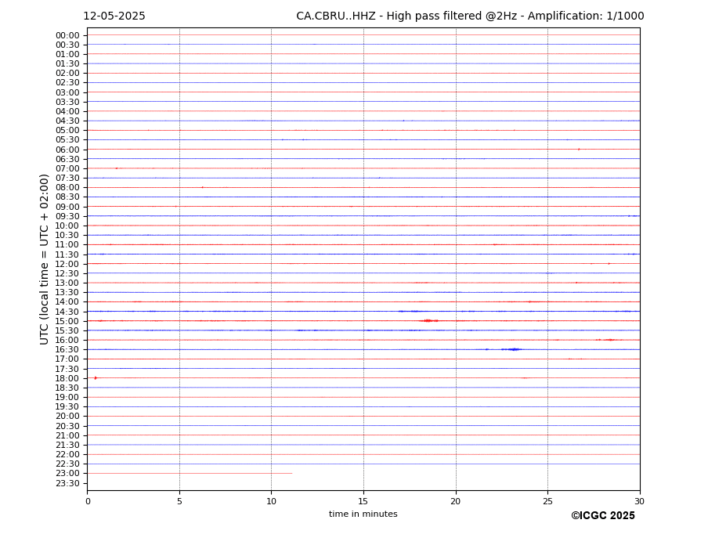Click the CA.CBRU..HHZ plot title
Image resolution: width=726 pixels, height=545 pixels.
tap(470, 16)
